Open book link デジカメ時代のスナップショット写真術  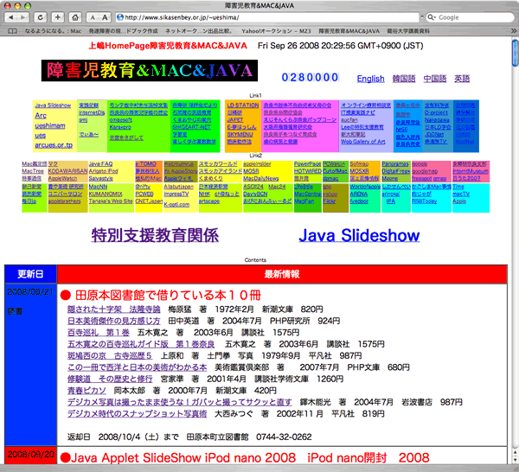click(x=137, y=414)
